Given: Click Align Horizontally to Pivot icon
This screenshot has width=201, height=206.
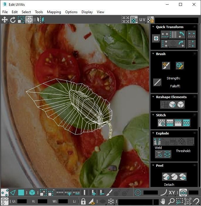Looking at the screenshot, I should pos(165,35).
